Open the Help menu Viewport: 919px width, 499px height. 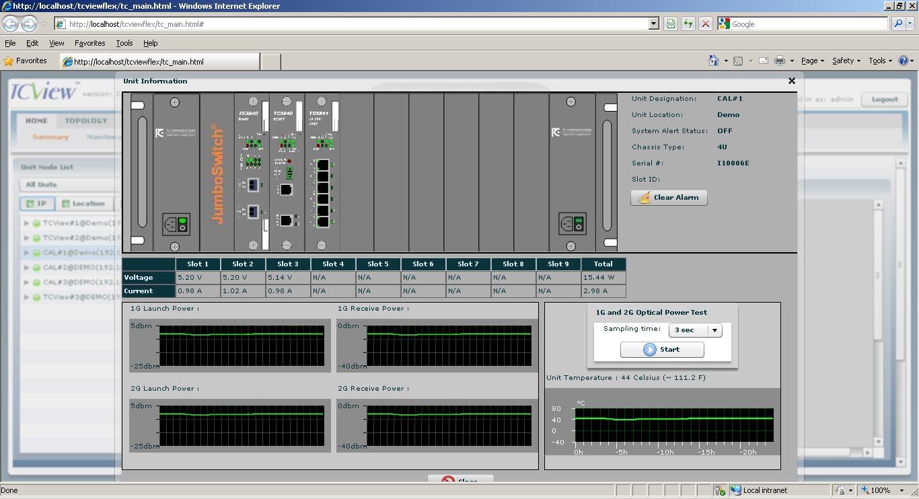[150, 43]
